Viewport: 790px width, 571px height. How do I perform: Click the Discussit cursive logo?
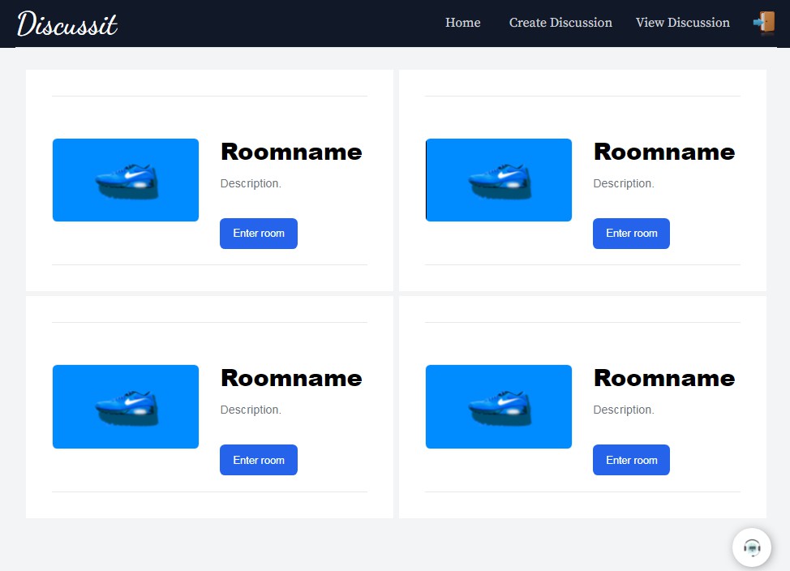click(67, 24)
